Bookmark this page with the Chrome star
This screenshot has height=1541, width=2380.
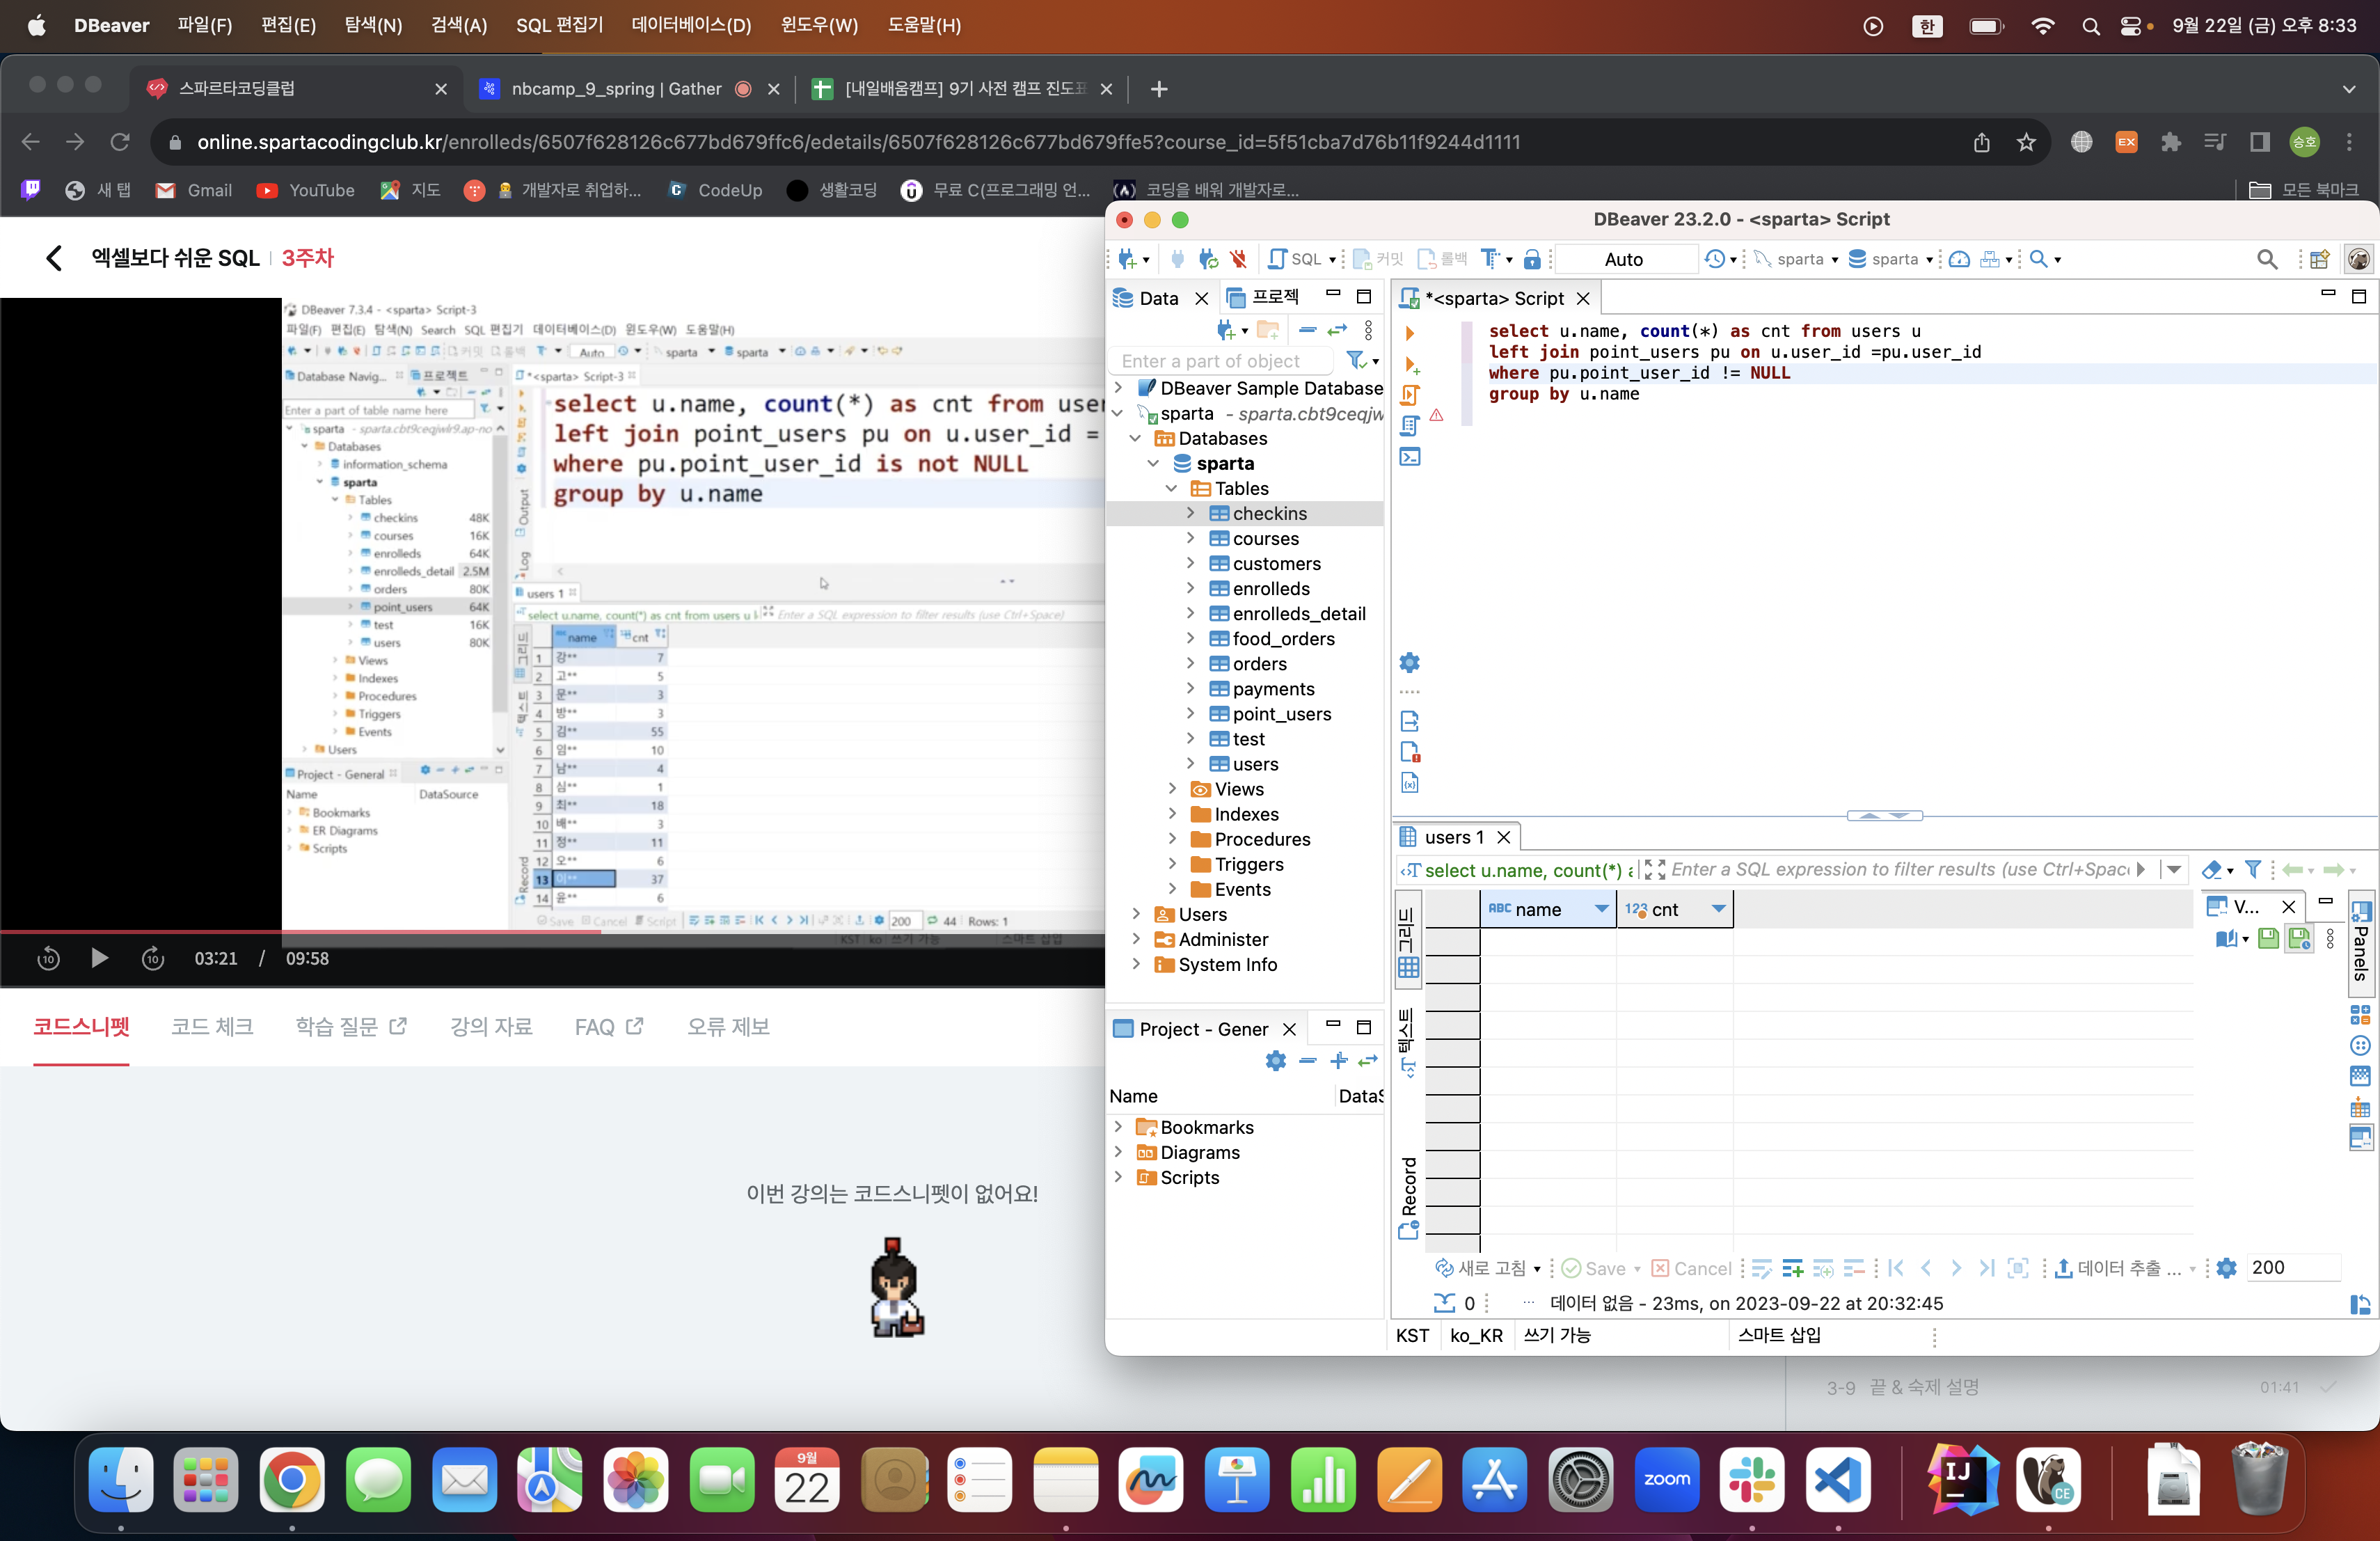2026,142
